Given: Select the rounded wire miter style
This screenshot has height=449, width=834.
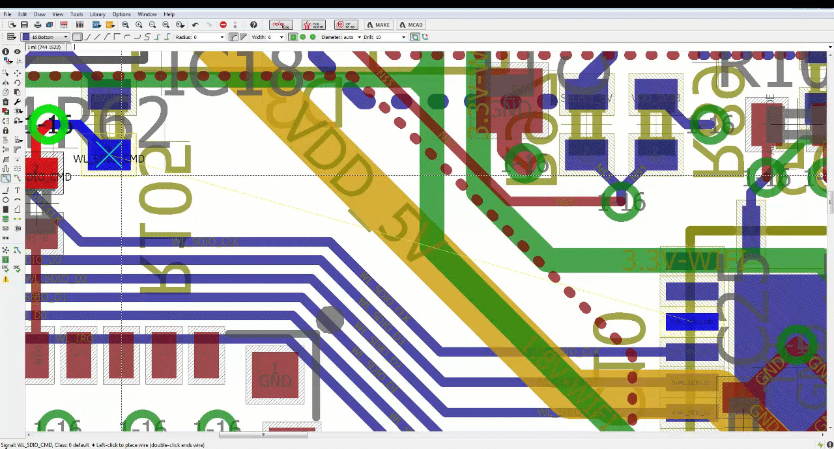Looking at the screenshot, I should coord(234,37).
